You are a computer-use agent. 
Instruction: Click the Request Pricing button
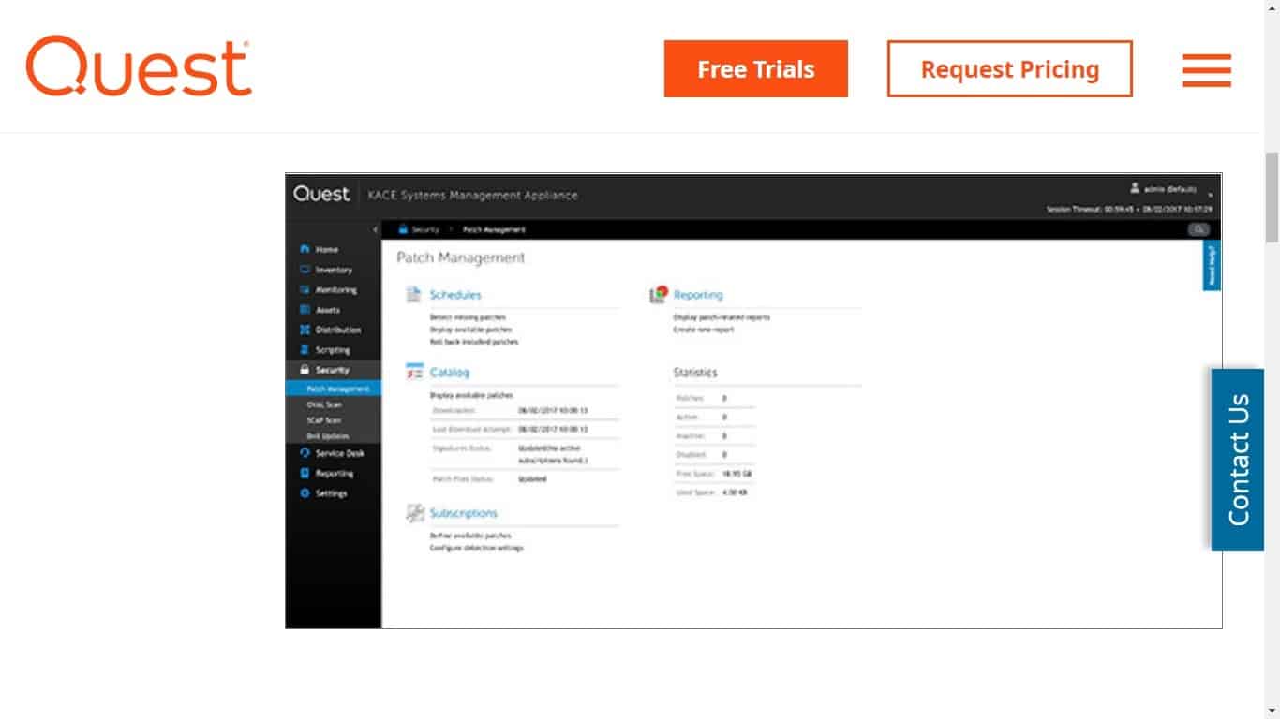tap(1010, 69)
